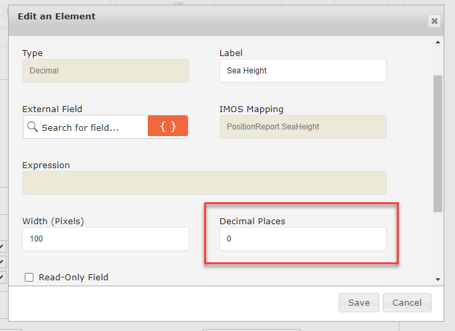The height and width of the screenshot is (331, 455).
Task: Cancel editing the element
Action: 407,302
